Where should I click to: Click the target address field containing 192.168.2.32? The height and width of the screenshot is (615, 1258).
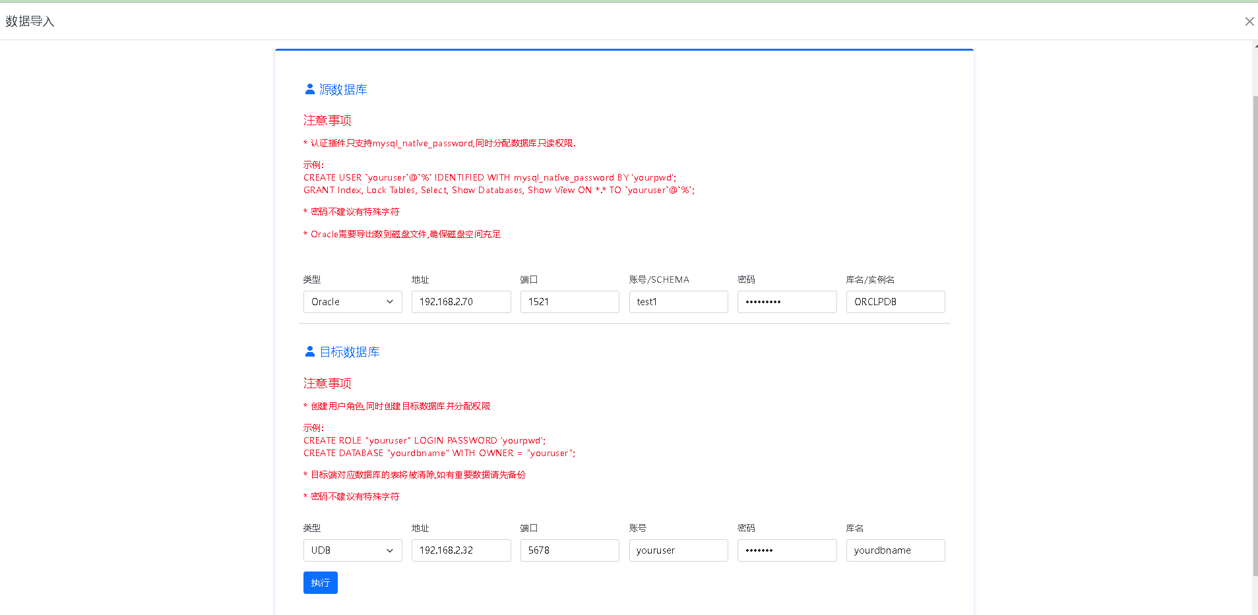coord(460,550)
